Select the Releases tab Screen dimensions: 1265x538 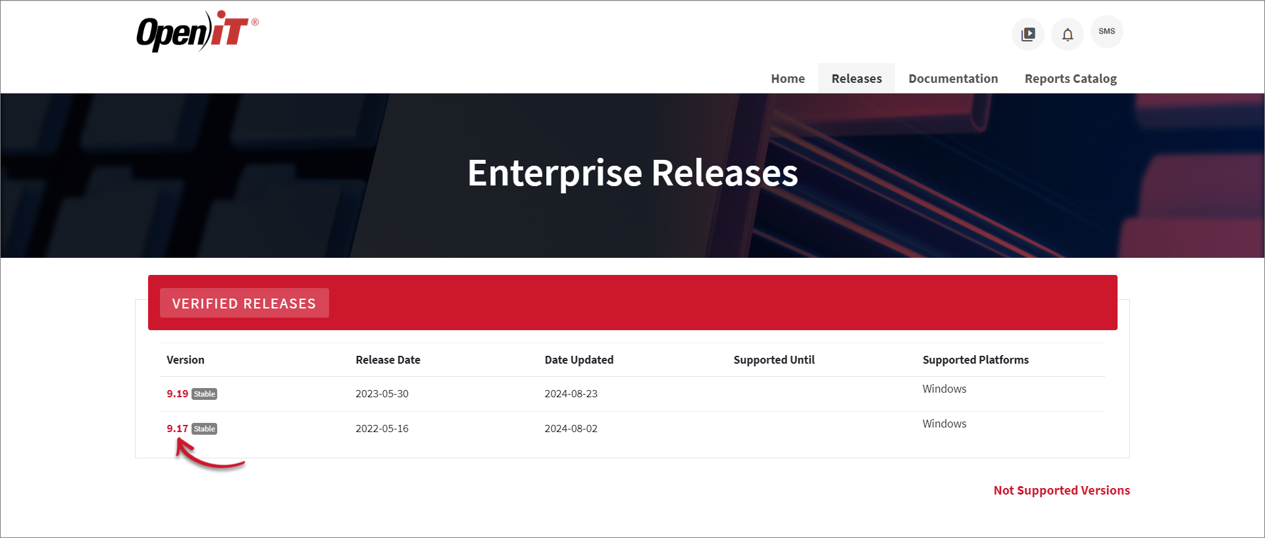[x=856, y=78]
